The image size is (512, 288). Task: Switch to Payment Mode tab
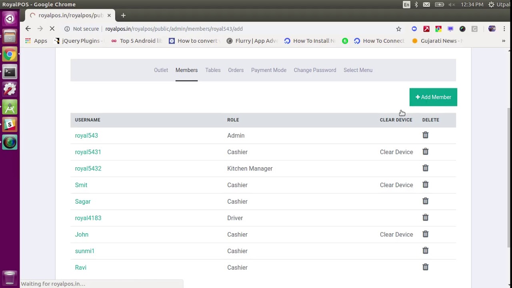click(269, 70)
